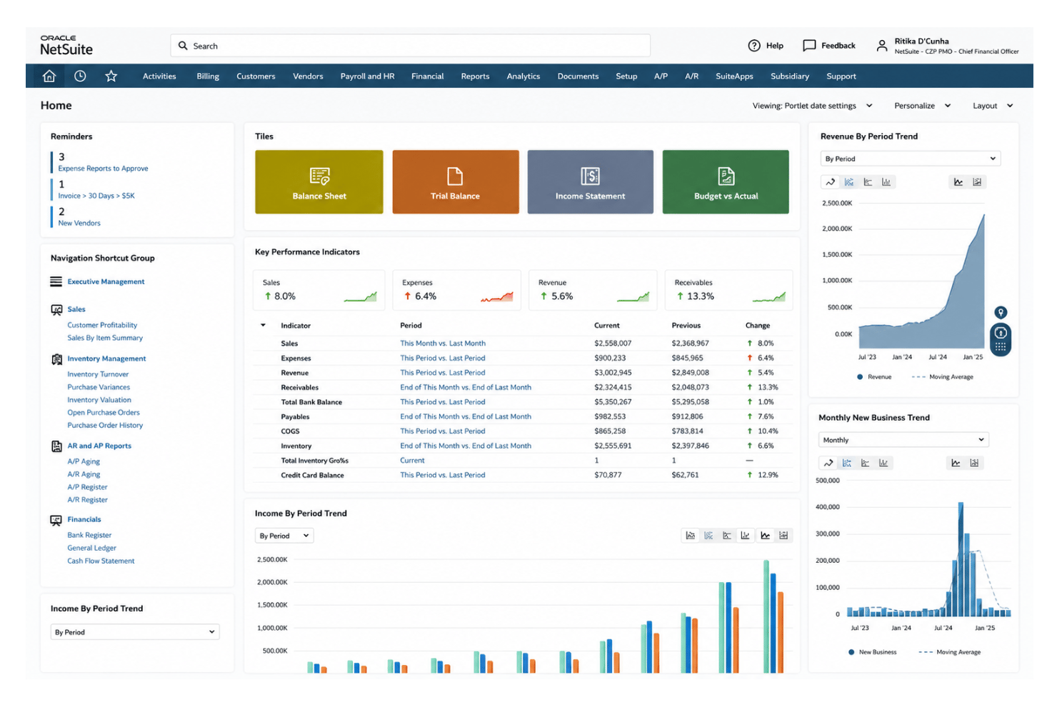Select column chart icon in Revenue By Period Trend
The height and width of the screenshot is (705, 1057).
click(886, 182)
